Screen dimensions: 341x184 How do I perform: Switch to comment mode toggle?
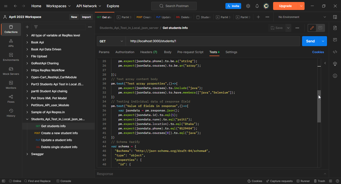pyautogui.click(x=321, y=28)
